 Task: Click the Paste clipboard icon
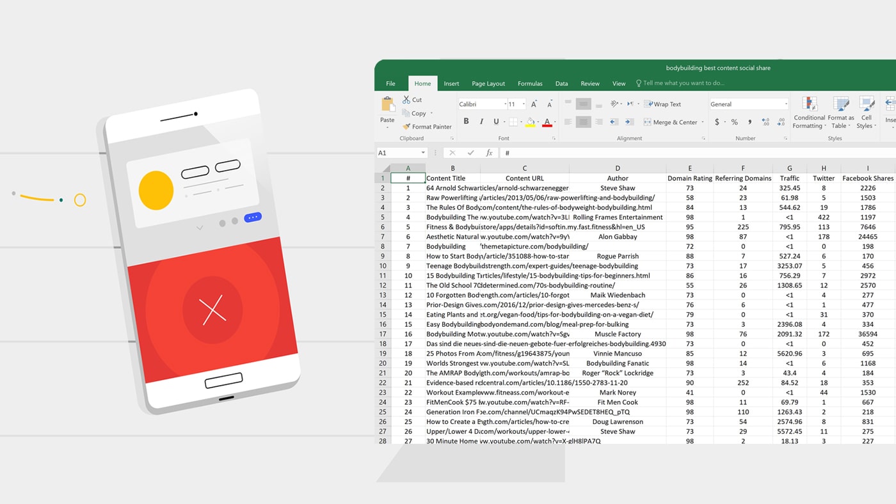[388, 104]
